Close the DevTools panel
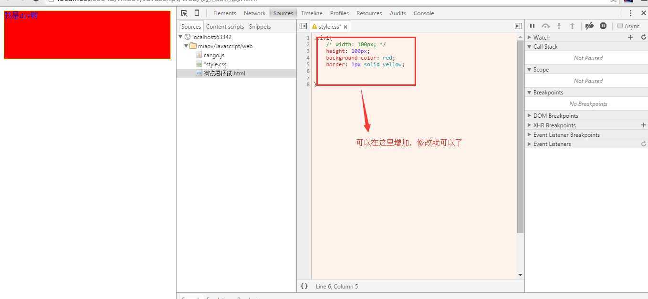 pyautogui.click(x=643, y=13)
